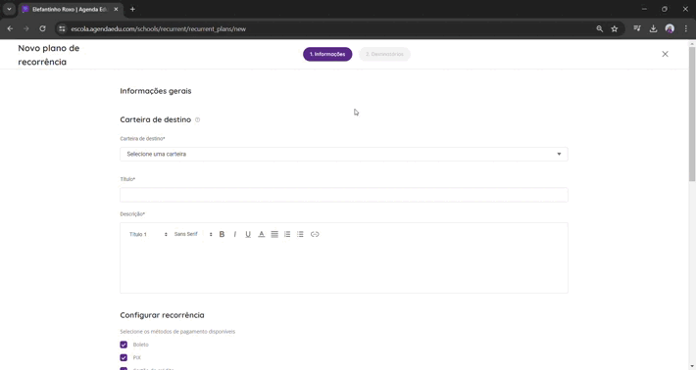The width and height of the screenshot is (696, 370).
Task: Reload the current page
Action: pos(42,28)
